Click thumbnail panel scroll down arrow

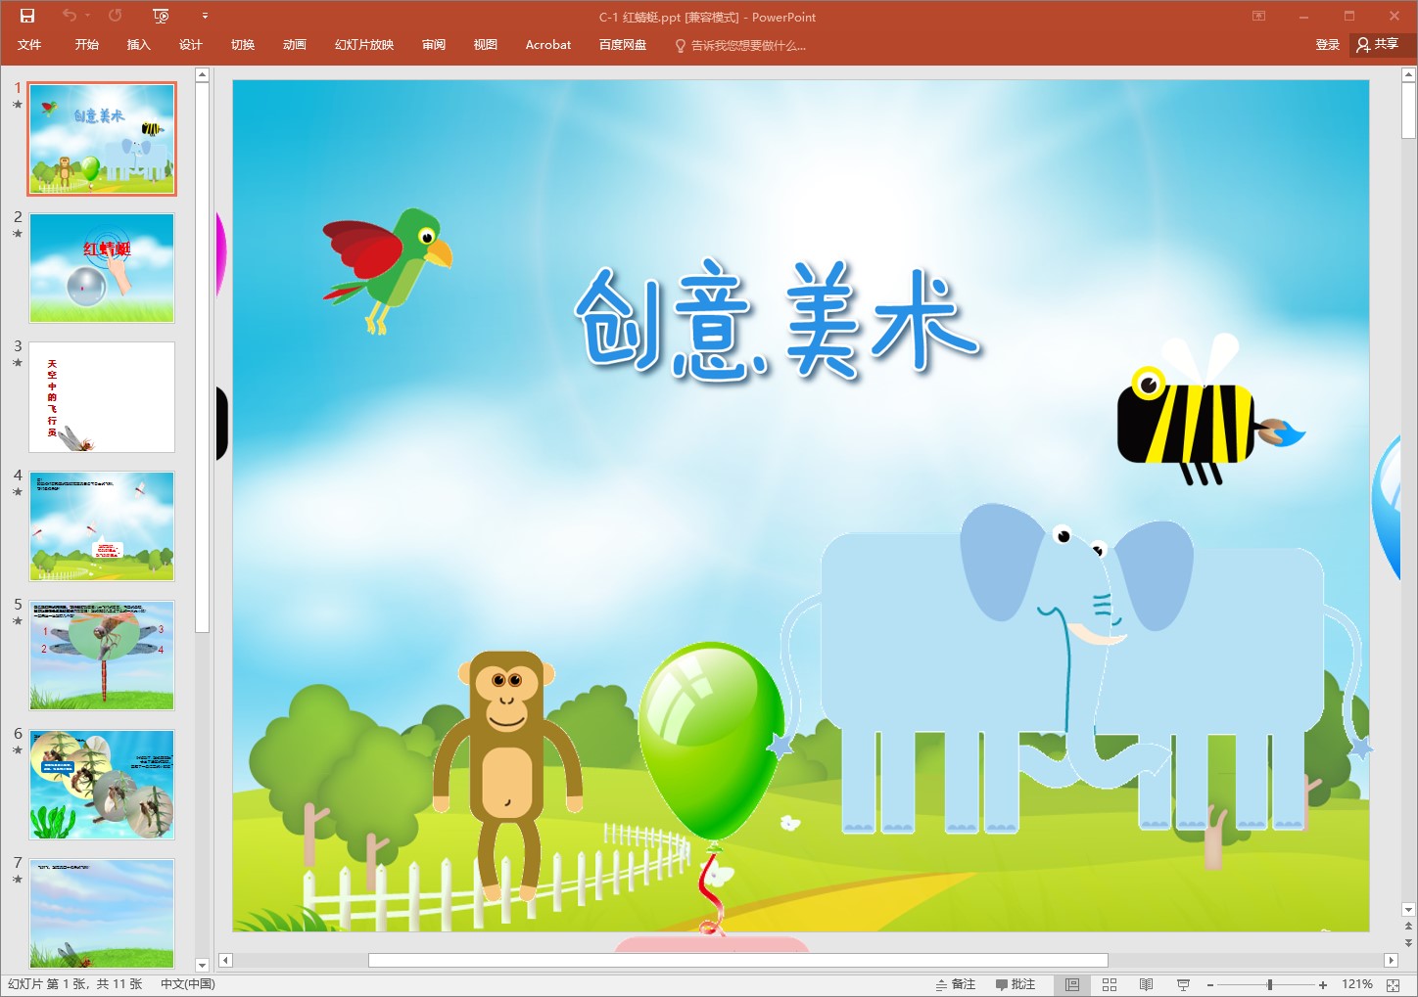pos(202,965)
